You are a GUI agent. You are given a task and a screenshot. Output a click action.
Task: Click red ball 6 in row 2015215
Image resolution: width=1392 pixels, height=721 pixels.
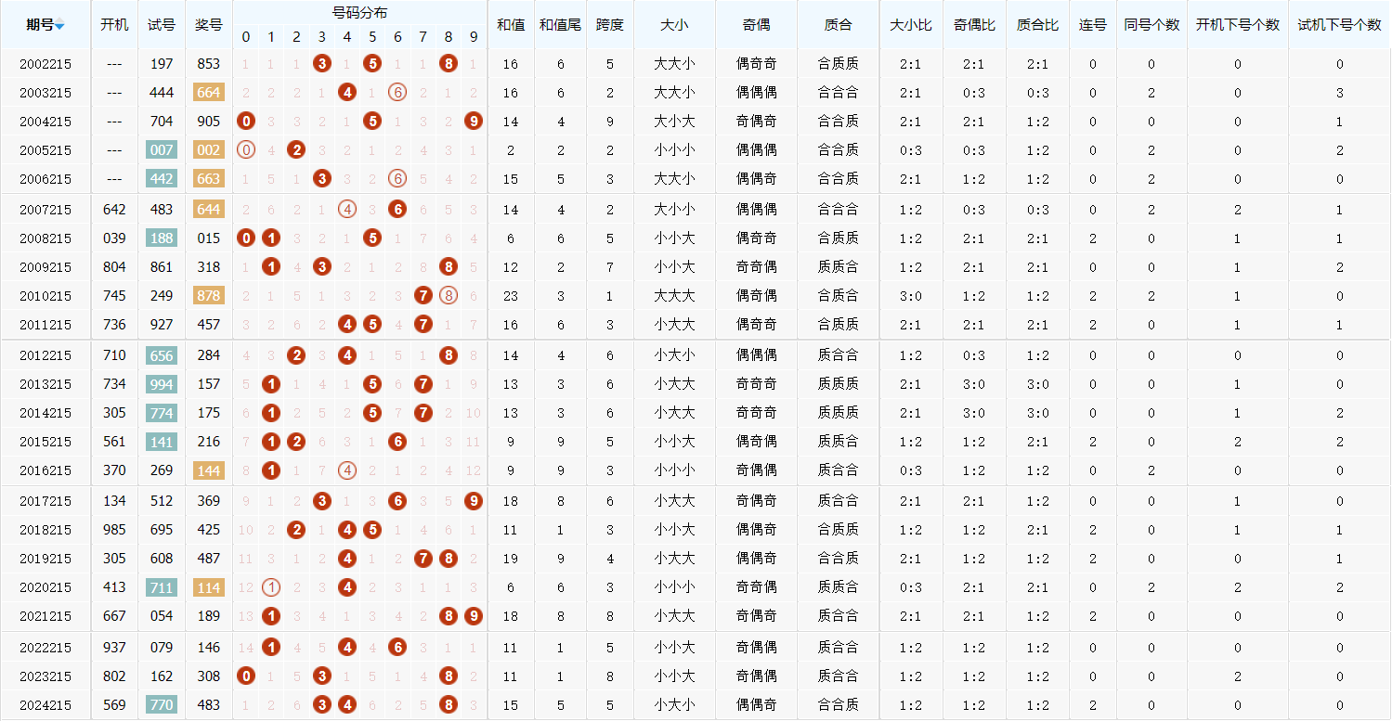[397, 442]
